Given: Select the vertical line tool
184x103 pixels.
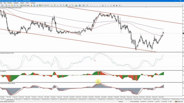Looking at the screenshot, I should click(94, 5).
